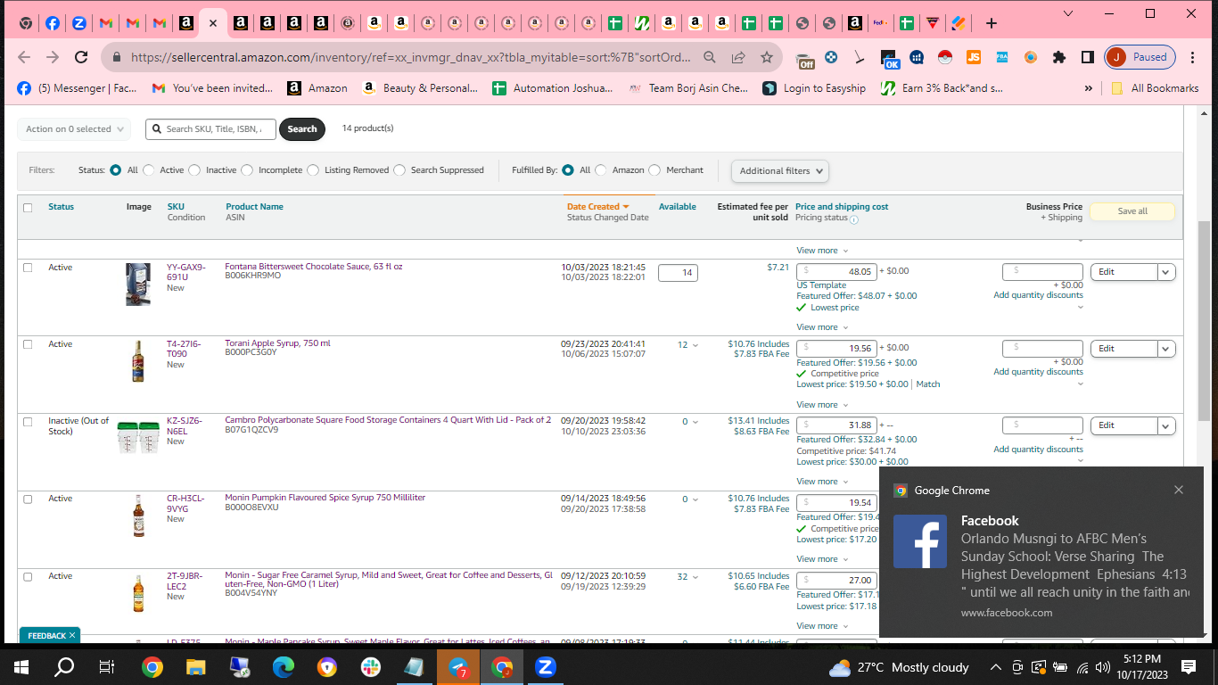Open a new browser tab

(992, 23)
